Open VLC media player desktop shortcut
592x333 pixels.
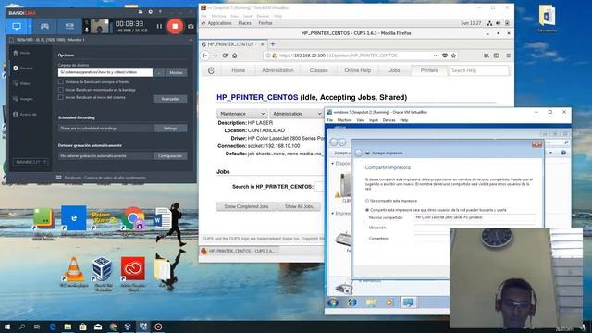[74, 272]
